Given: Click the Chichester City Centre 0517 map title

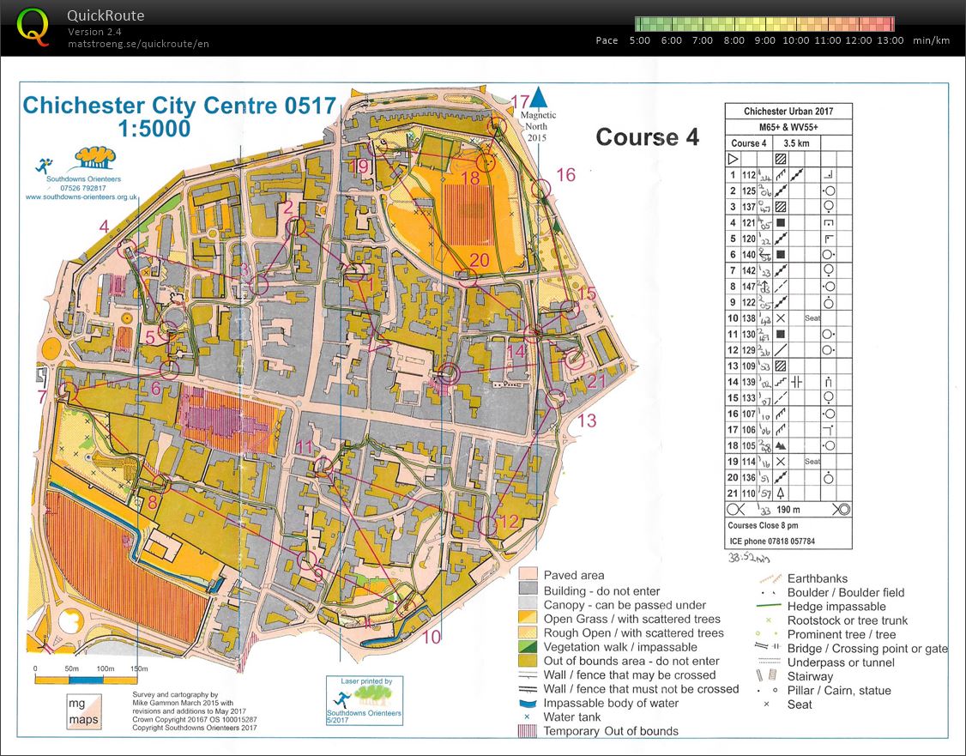Looking at the screenshot, I should tap(179, 106).
